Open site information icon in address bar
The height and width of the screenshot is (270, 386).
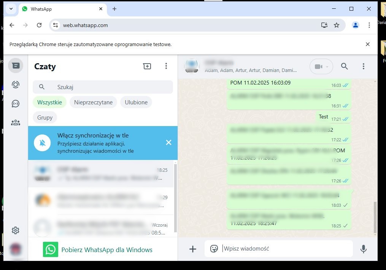(56, 25)
